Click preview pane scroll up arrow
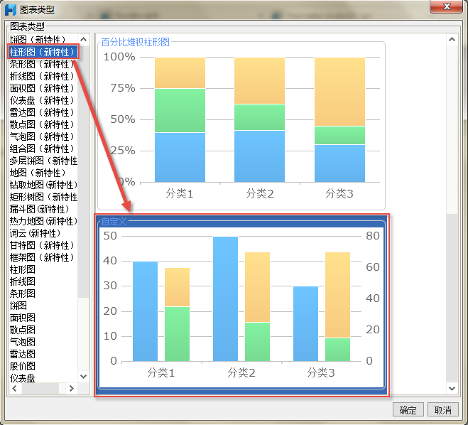Viewport: 468px width, 425px height. [x=452, y=39]
